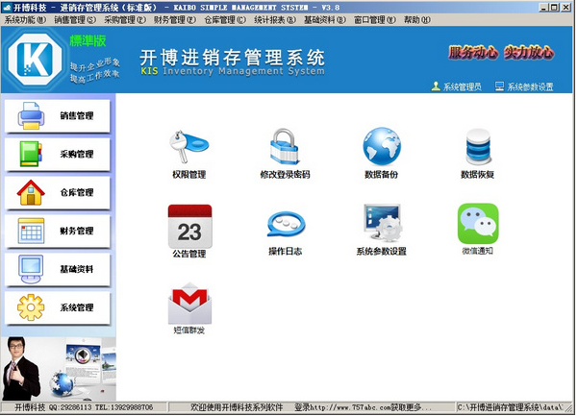
Task: Open the 统计报表 menu
Action: [x=275, y=20]
